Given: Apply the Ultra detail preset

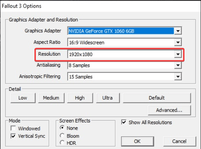Looking at the screenshot, I should 108,98.
